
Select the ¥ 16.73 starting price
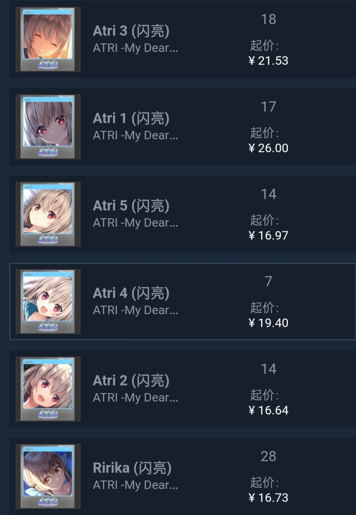click(x=268, y=497)
